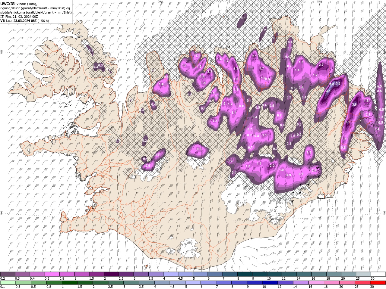
Task: Pick the light lavender 5 swatch in rain legend
Action: coord(193,283)
